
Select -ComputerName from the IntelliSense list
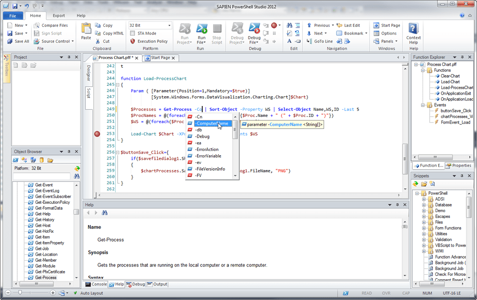pyautogui.click(x=213, y=124)
